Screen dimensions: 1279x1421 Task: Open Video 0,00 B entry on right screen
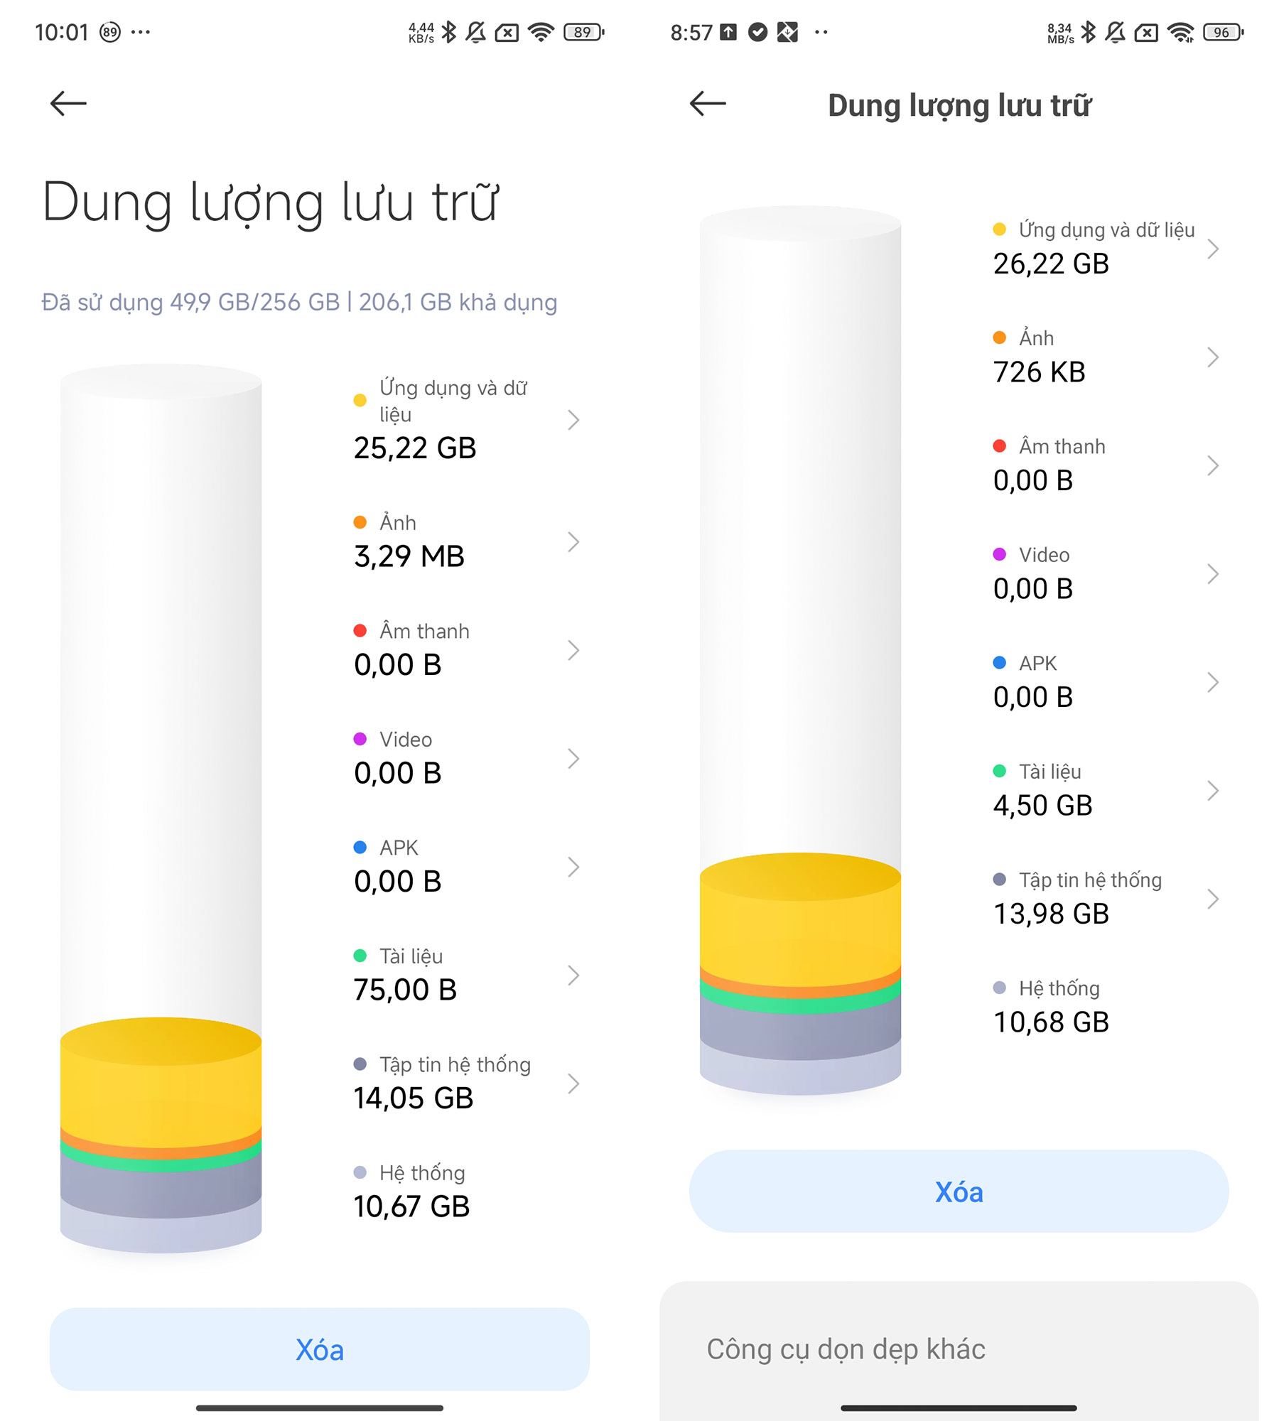point(1105,573)
